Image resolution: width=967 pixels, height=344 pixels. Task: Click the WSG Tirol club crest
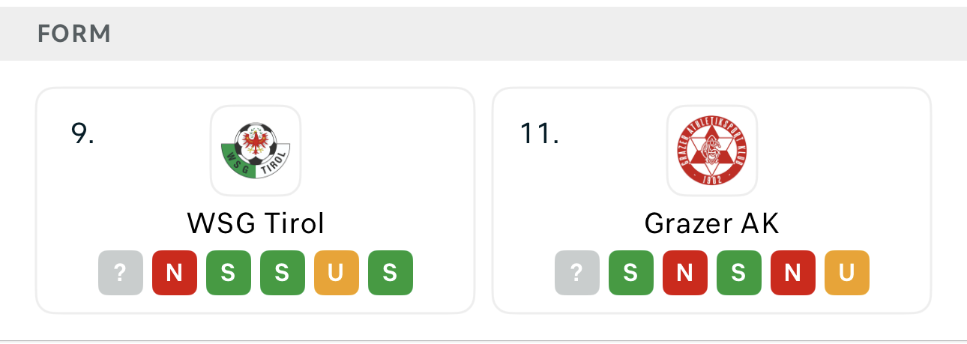[x=256, y=150]
